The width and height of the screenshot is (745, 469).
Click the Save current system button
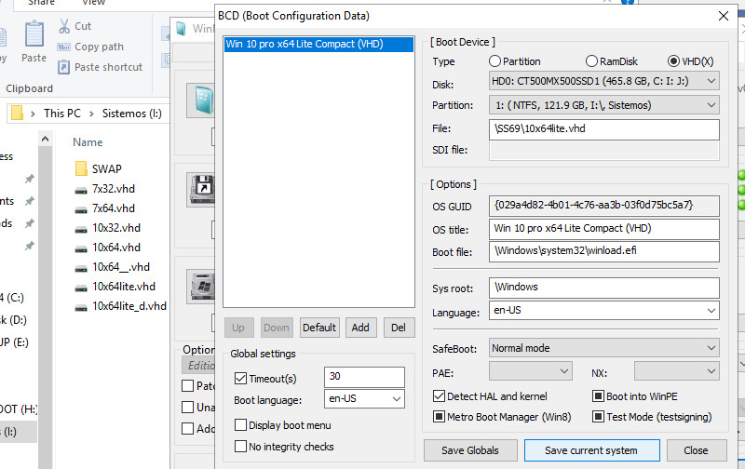click(x=590, y=450)
